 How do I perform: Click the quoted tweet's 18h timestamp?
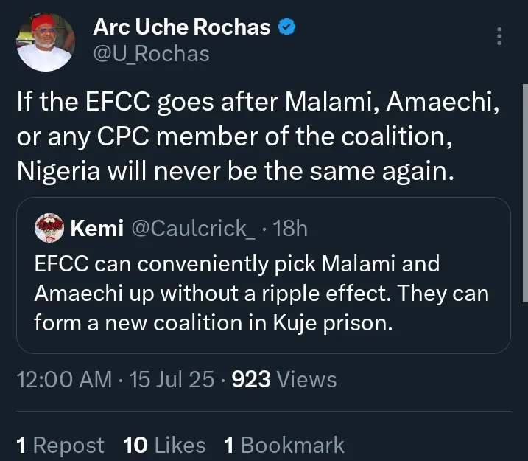tap(290, 229)
